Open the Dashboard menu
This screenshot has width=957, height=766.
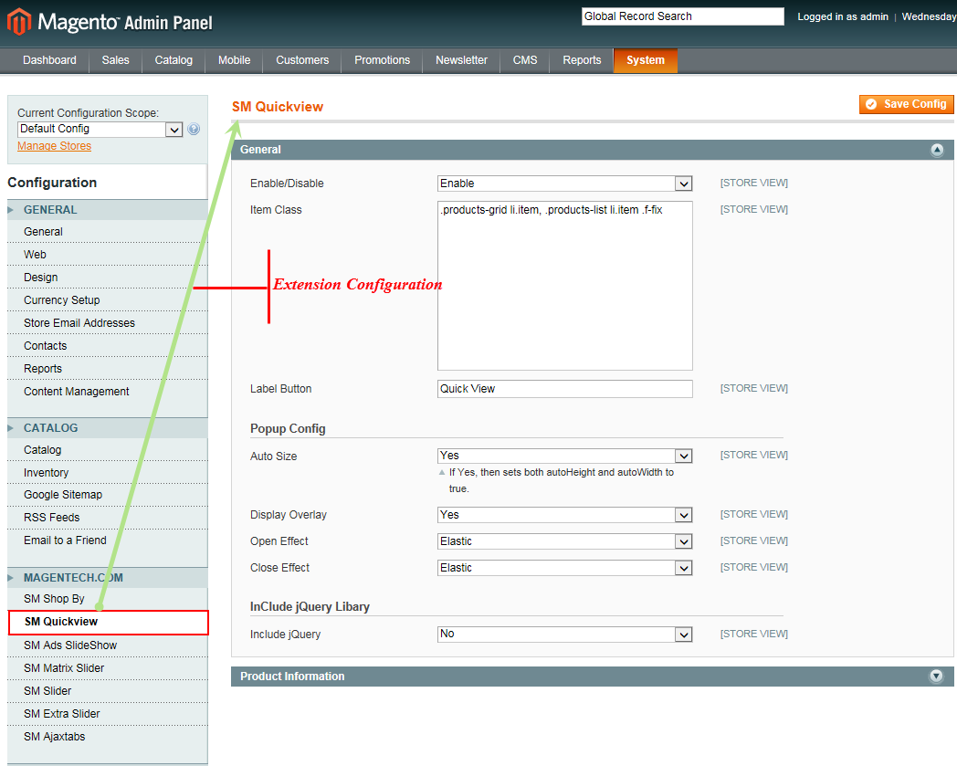coord(49,60)
